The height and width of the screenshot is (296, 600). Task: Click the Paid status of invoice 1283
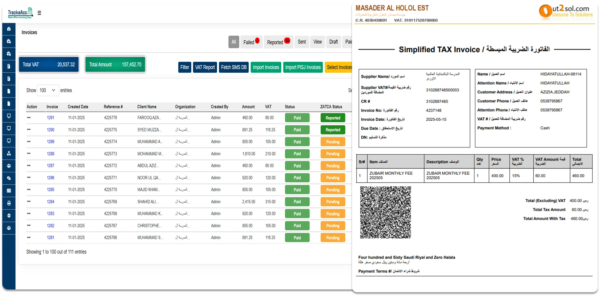pyautogui.click(x=297, y=214)
